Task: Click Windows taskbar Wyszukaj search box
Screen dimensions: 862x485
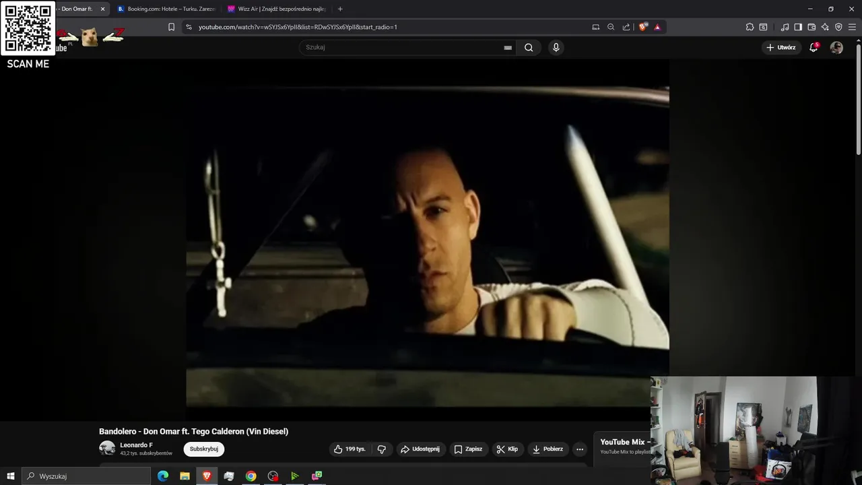Action: 86,476
